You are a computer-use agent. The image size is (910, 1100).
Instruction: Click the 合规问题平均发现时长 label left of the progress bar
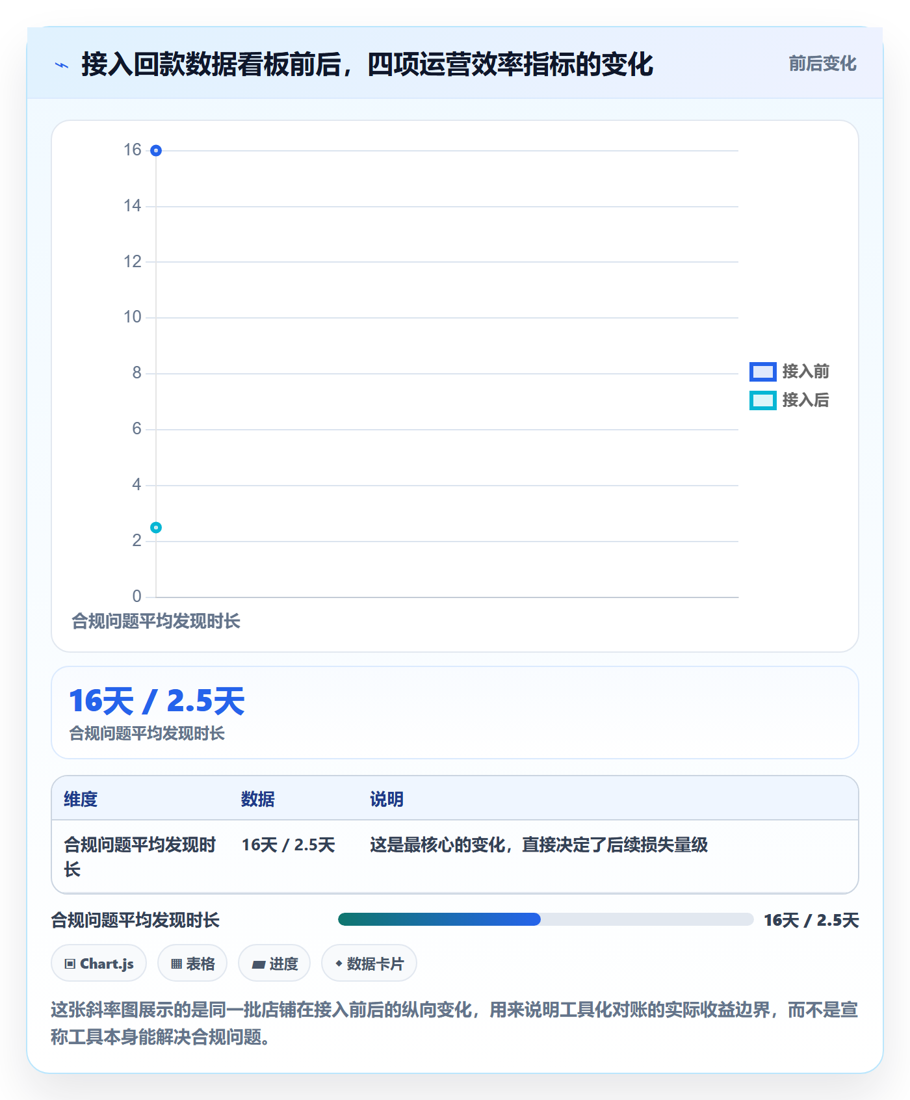point(135,920)
